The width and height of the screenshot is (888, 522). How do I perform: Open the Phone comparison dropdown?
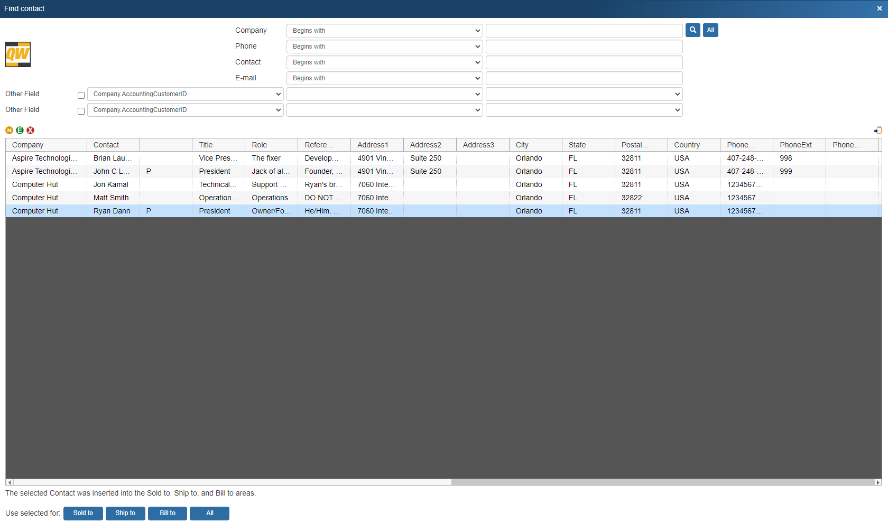[384, 46]
